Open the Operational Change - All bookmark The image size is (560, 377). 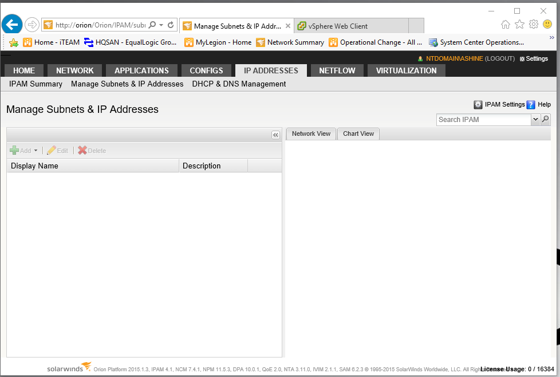point(376,42)
